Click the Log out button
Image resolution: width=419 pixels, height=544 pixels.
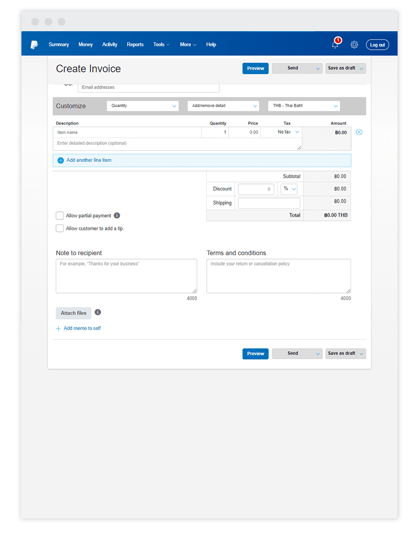[x=377, y=45]
